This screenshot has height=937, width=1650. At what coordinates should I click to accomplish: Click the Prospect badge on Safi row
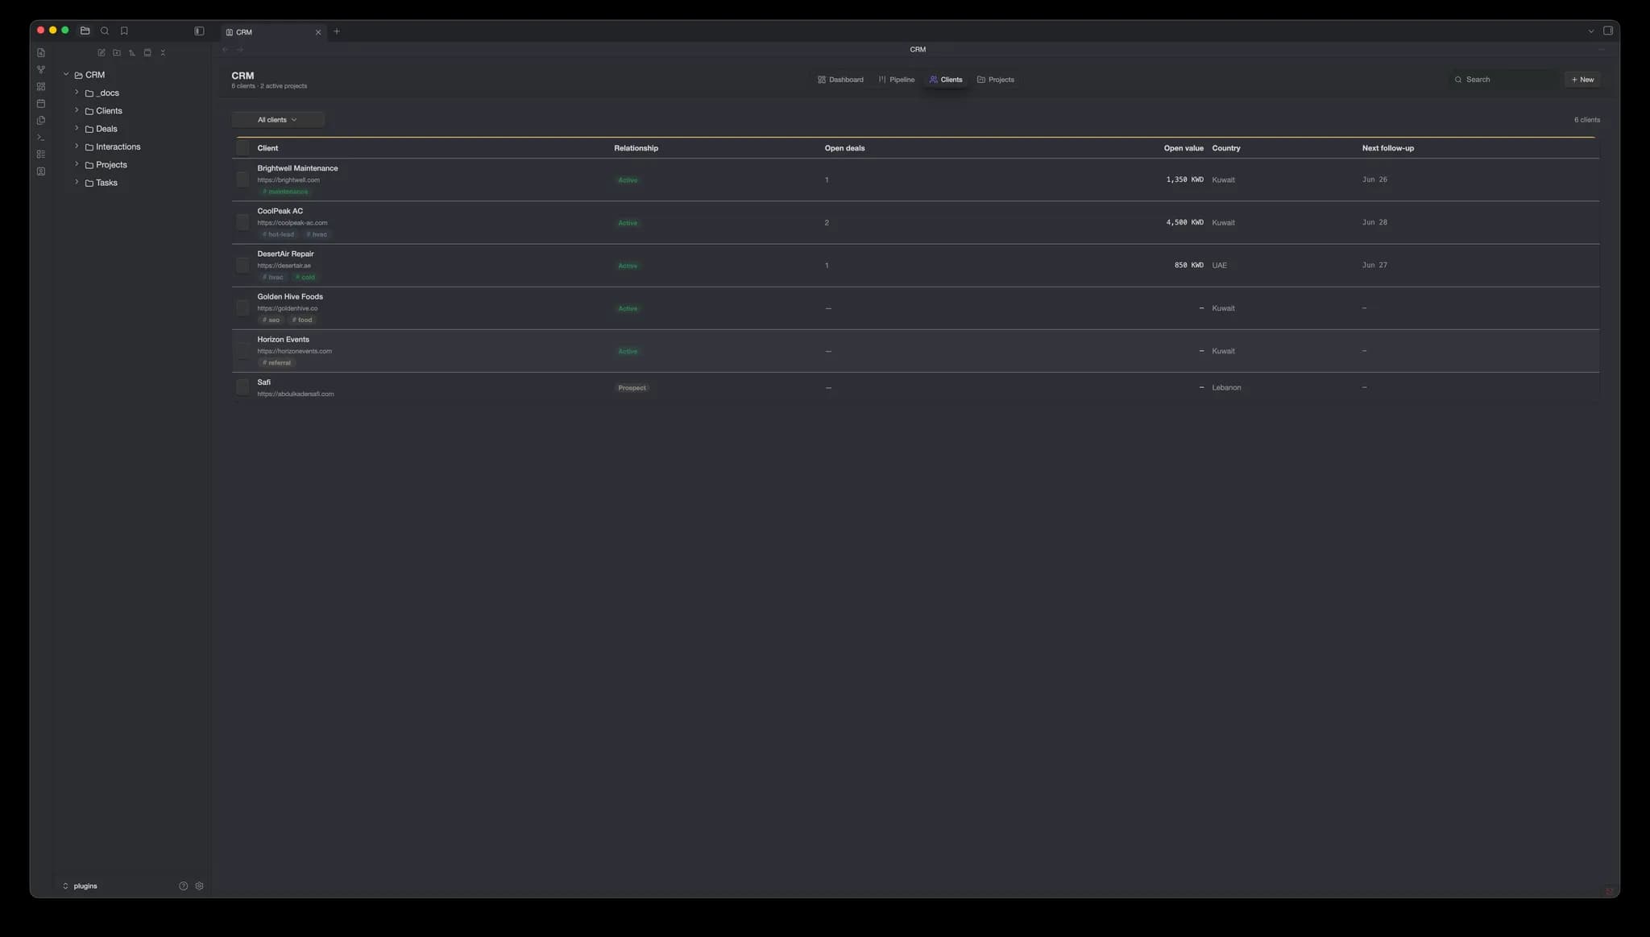coord(632,388)
